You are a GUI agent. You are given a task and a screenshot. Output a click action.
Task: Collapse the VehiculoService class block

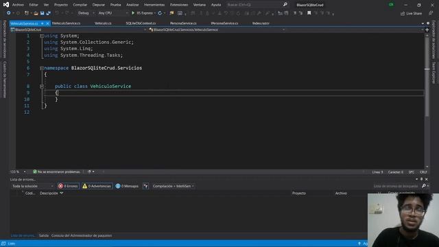pyautogui.click(x=42, y=86)
